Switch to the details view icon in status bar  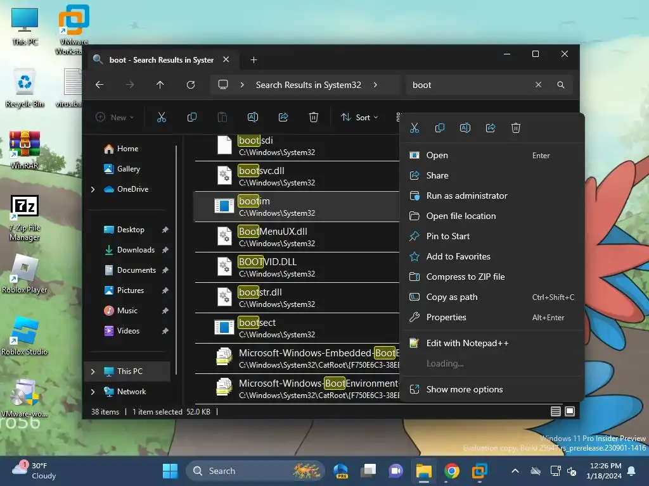click(556, 411)
